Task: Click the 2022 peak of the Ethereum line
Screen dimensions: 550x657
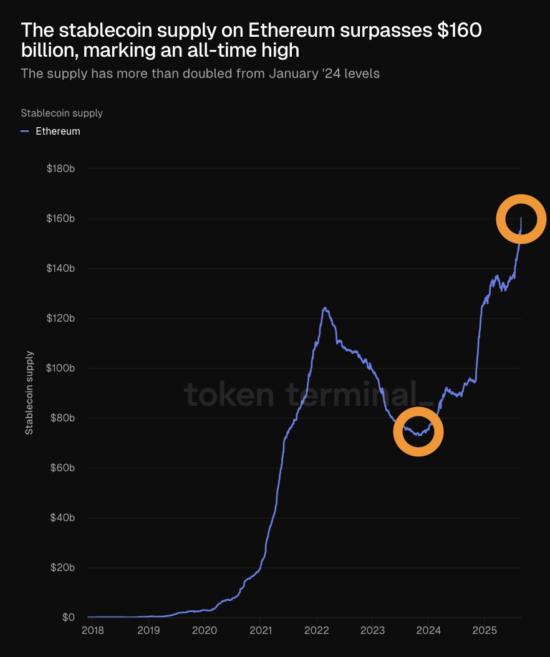Action: tap(325, 307)
